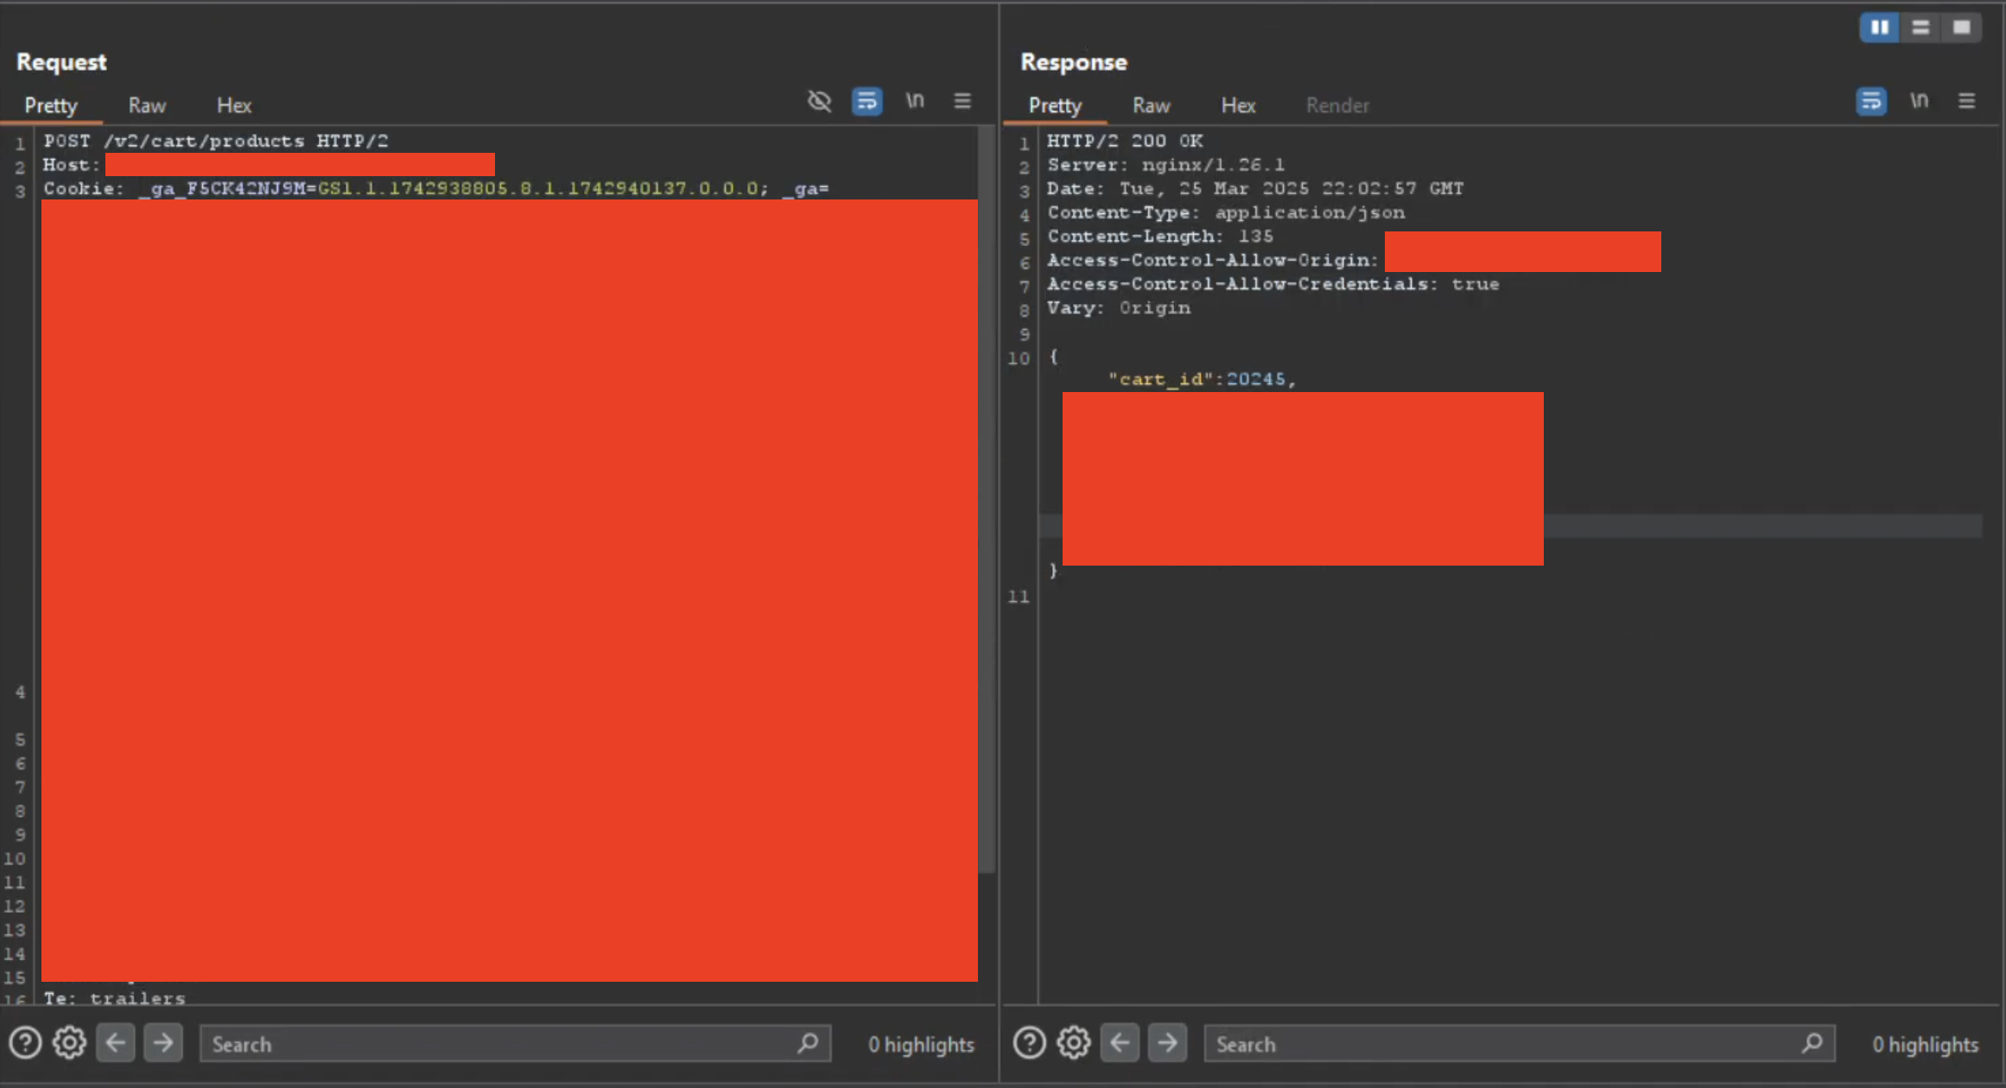Screen dimensions: 2006x1088
Task: Open Response panel hamburger options menu
Action: tap(1967, 101)
